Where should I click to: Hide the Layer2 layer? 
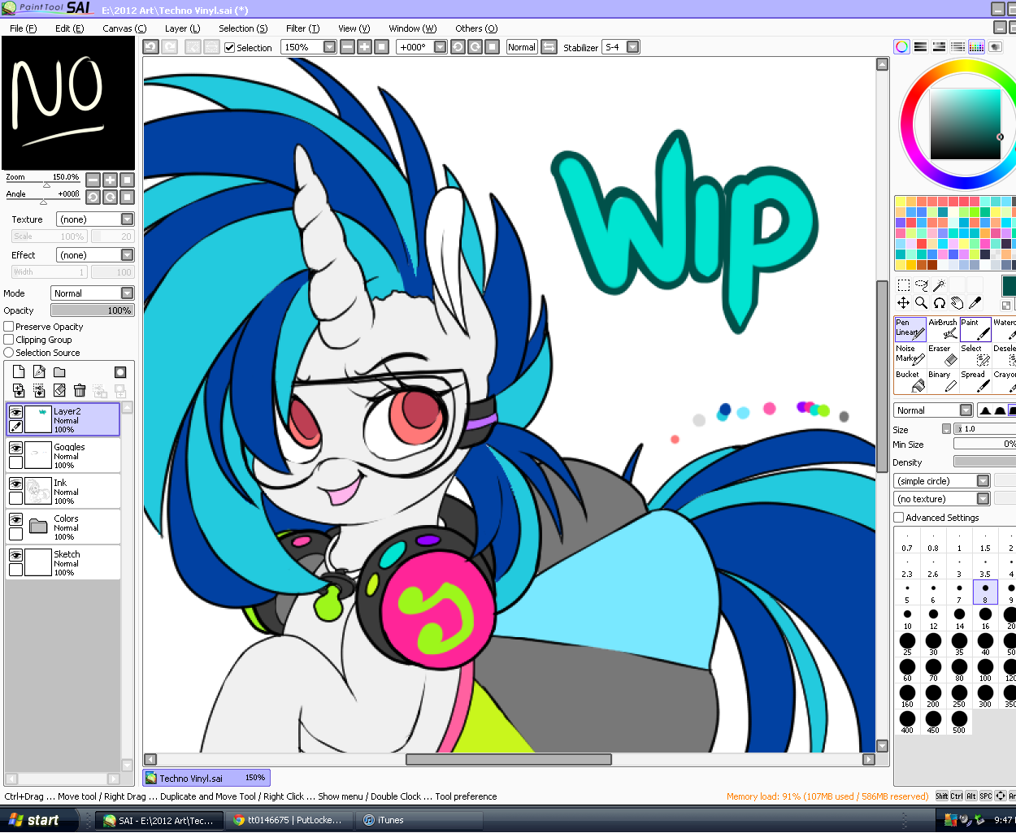click(15, 412)
